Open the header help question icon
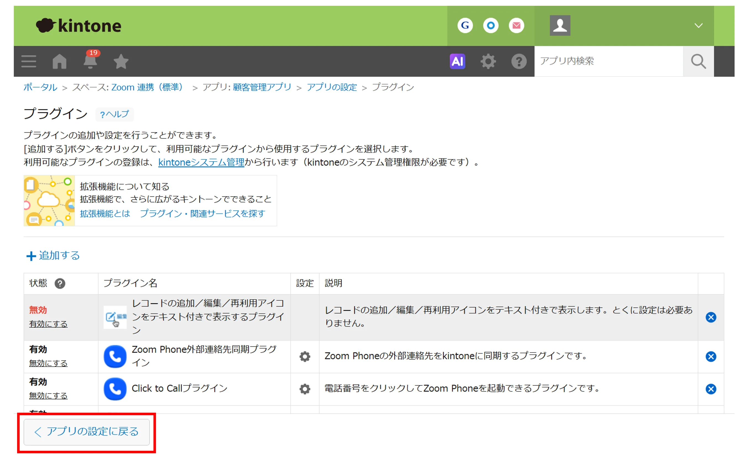This screenshot has height=456, width=743. click(519, 62)
